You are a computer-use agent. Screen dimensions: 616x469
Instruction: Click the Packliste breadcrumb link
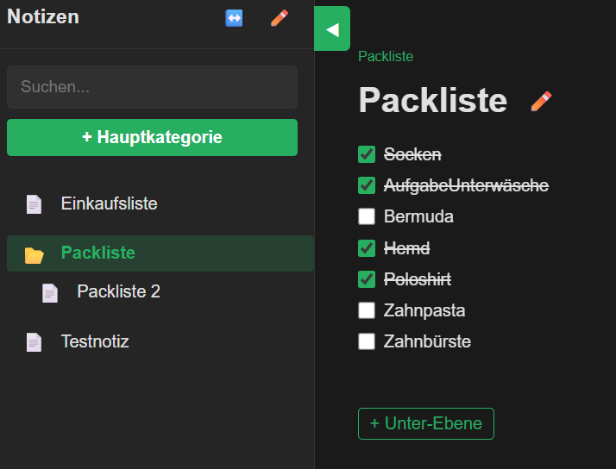(x=386, y=57)
